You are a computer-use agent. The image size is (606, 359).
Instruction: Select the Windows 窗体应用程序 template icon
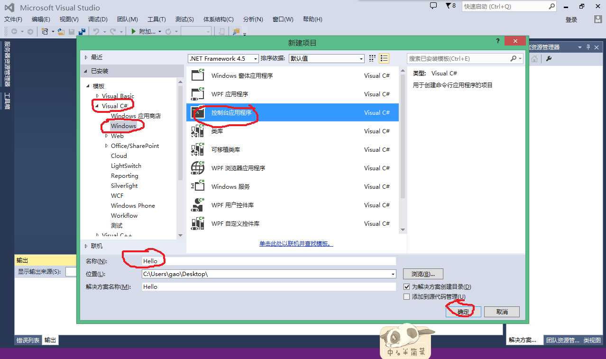tap(197, 75)
